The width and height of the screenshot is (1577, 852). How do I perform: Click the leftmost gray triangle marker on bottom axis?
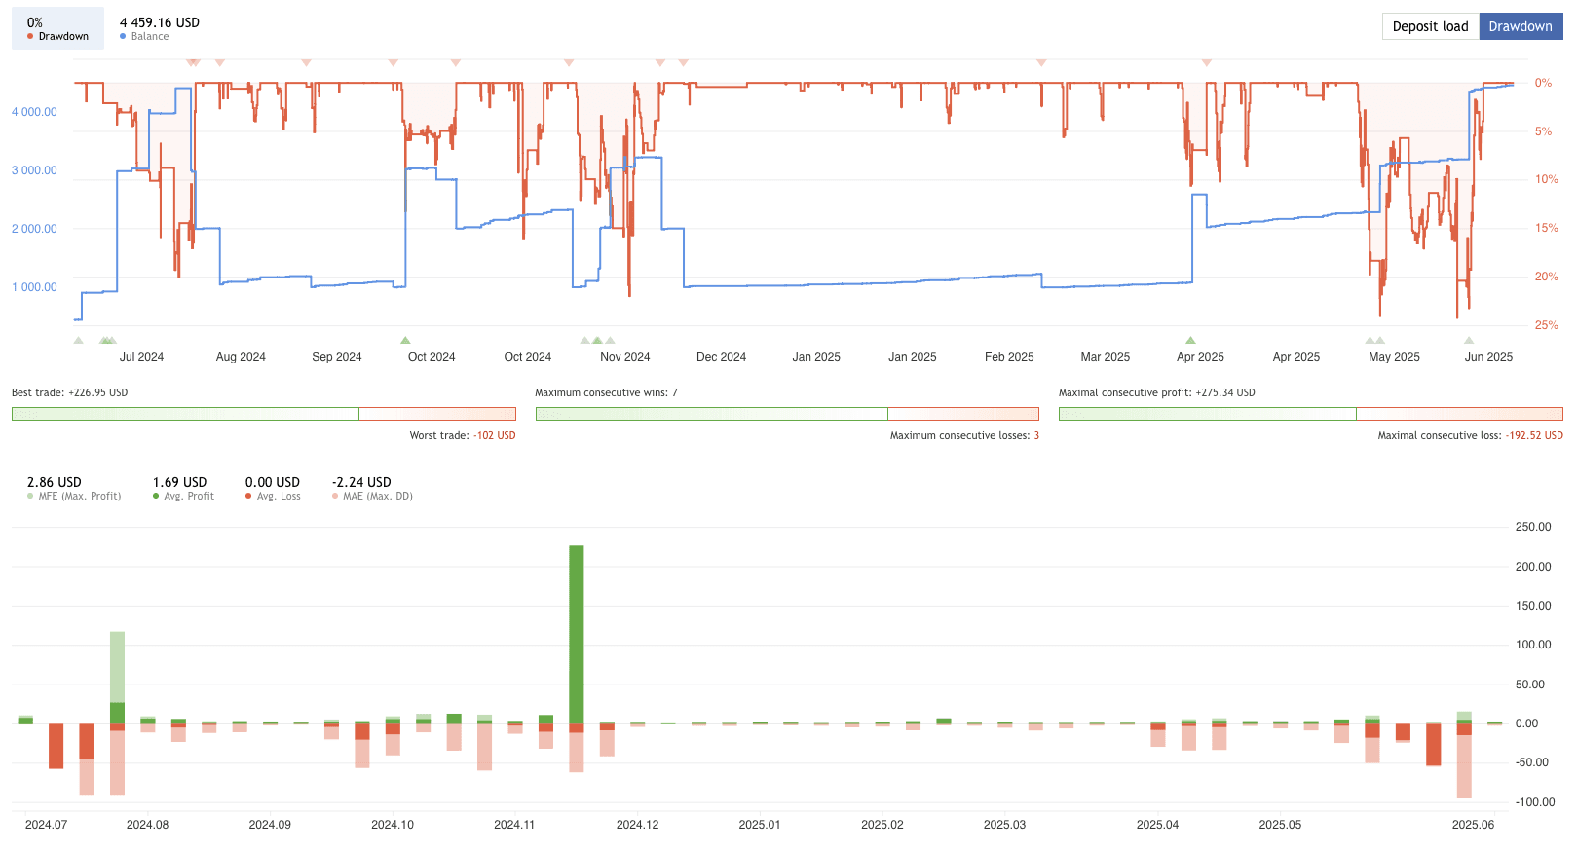78,340
